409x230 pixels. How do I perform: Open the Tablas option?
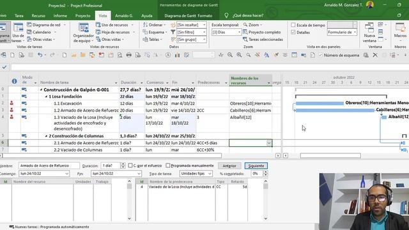[152, 40]
